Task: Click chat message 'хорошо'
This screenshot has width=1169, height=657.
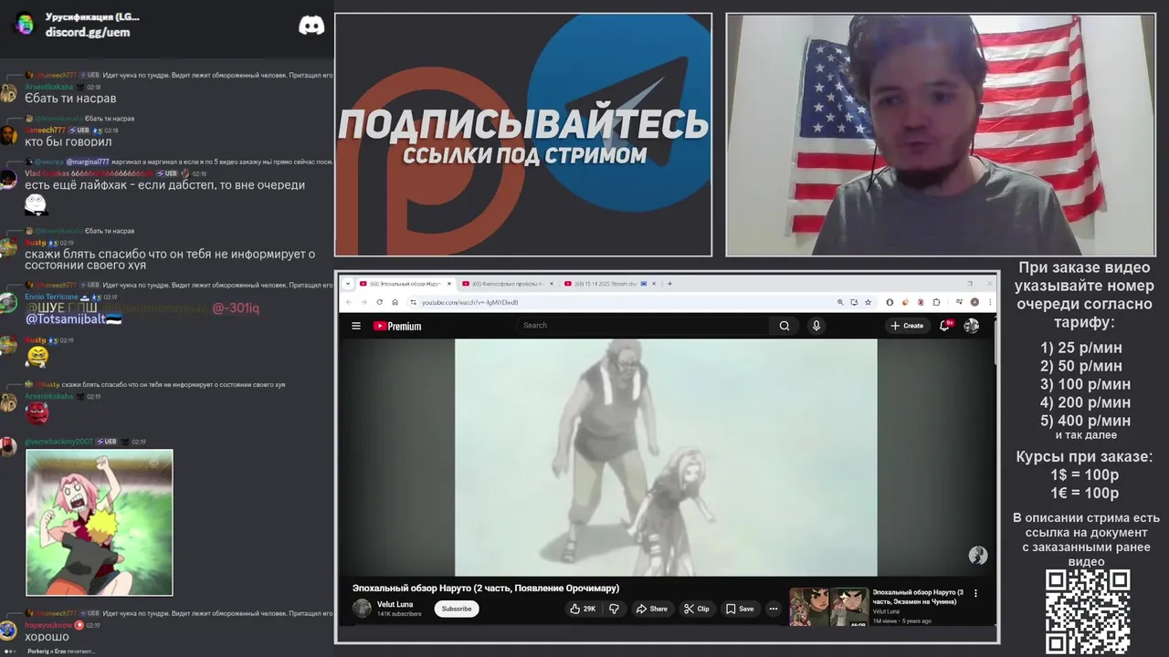Action: 47,637
